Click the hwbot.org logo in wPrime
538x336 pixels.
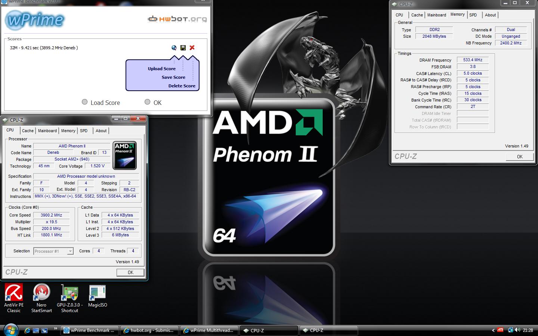(177, 19)
